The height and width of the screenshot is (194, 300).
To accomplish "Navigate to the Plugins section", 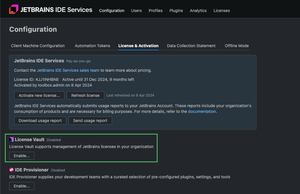I will coord(176,11).
